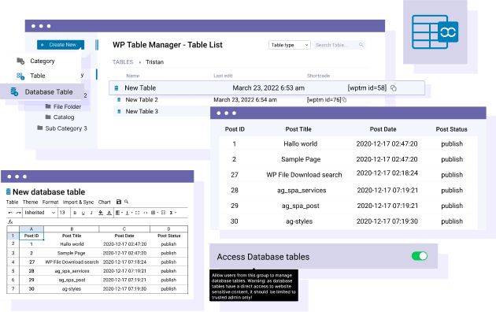The height and width of the screenshot is (312, 496).
Task: Select Sub Category 3 in the tree
Action: pyautogui.click(x=66, y=128)
